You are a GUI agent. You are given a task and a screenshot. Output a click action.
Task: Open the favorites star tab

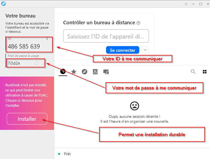(x=74, y=72)
